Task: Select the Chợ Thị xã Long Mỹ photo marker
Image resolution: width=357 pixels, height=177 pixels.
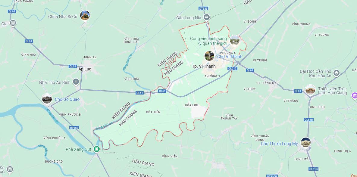Action: pyautogui.click(x=305, y=142)
